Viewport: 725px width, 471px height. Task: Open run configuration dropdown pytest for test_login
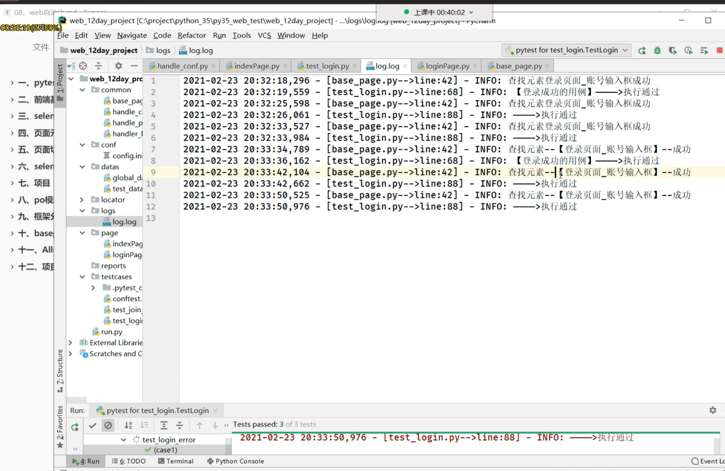(566, 50)
